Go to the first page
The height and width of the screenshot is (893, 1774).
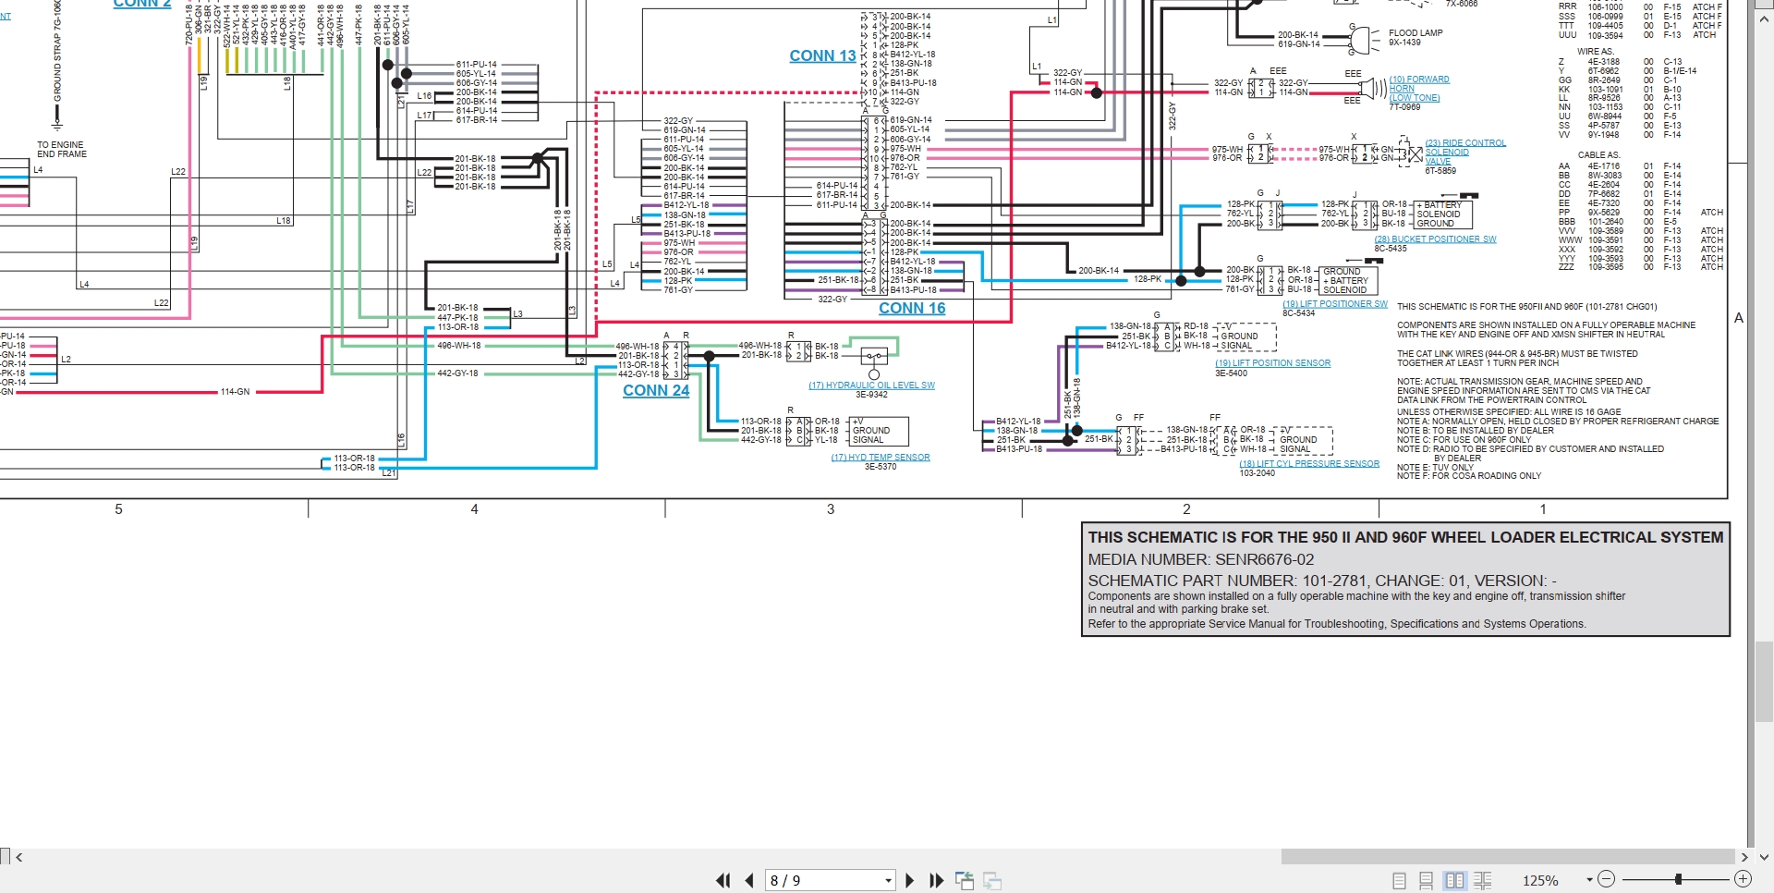(x=723, y=881)
